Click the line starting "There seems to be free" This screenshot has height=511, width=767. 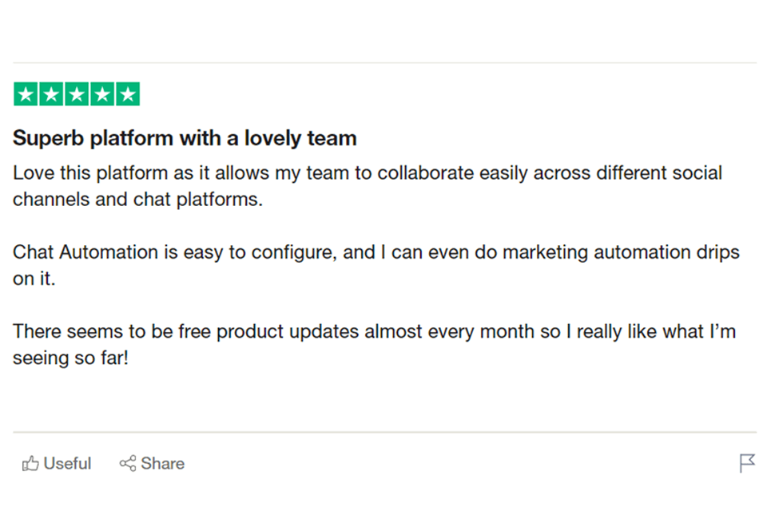pyautogui.click(x=373, y=331)
